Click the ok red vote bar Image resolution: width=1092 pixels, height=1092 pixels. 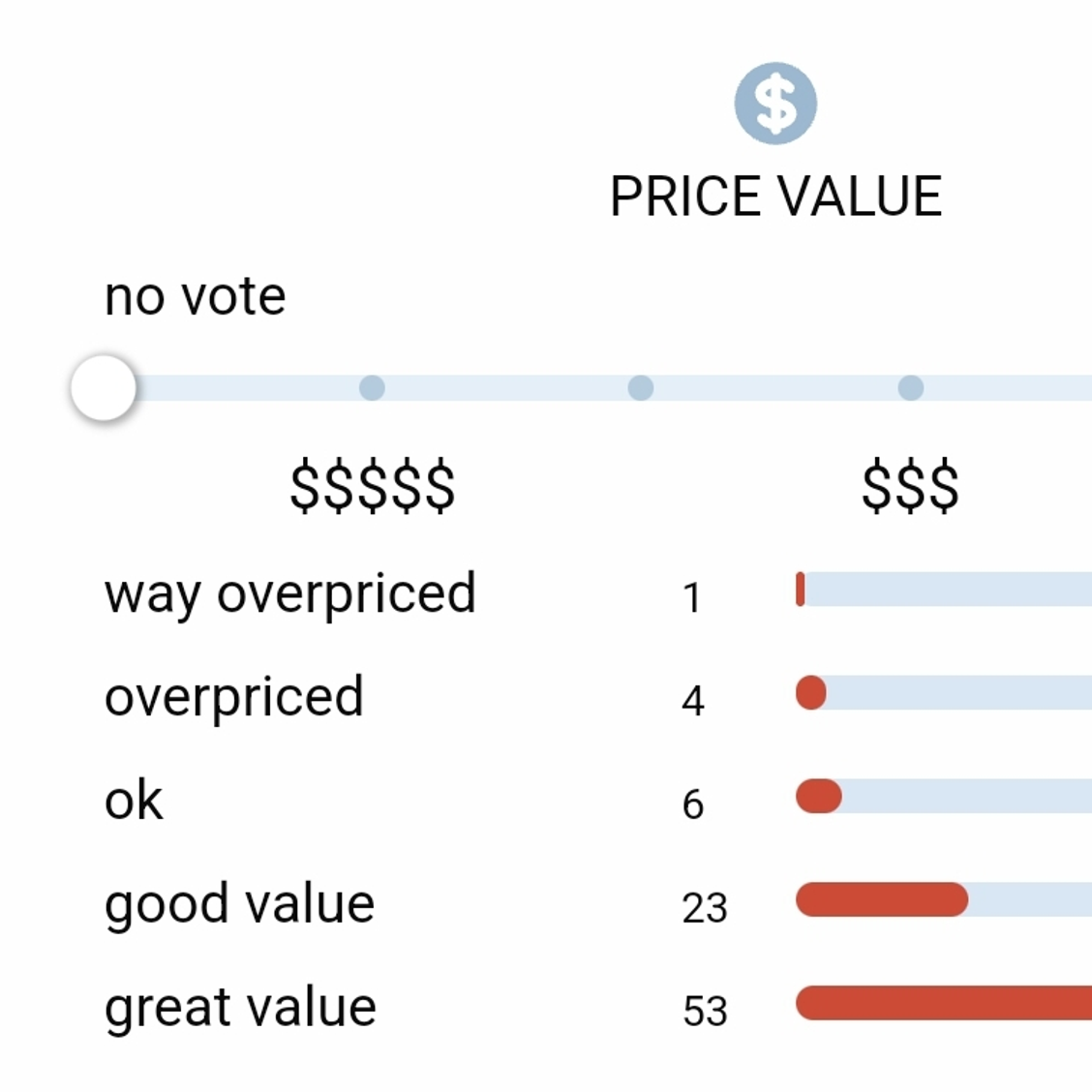pyautogui.click(x=819, y=796)
